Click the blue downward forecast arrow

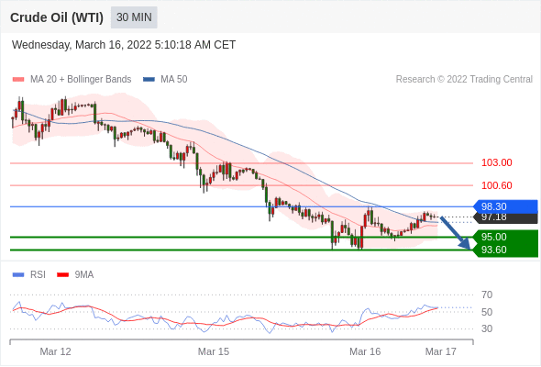[456, 233]
